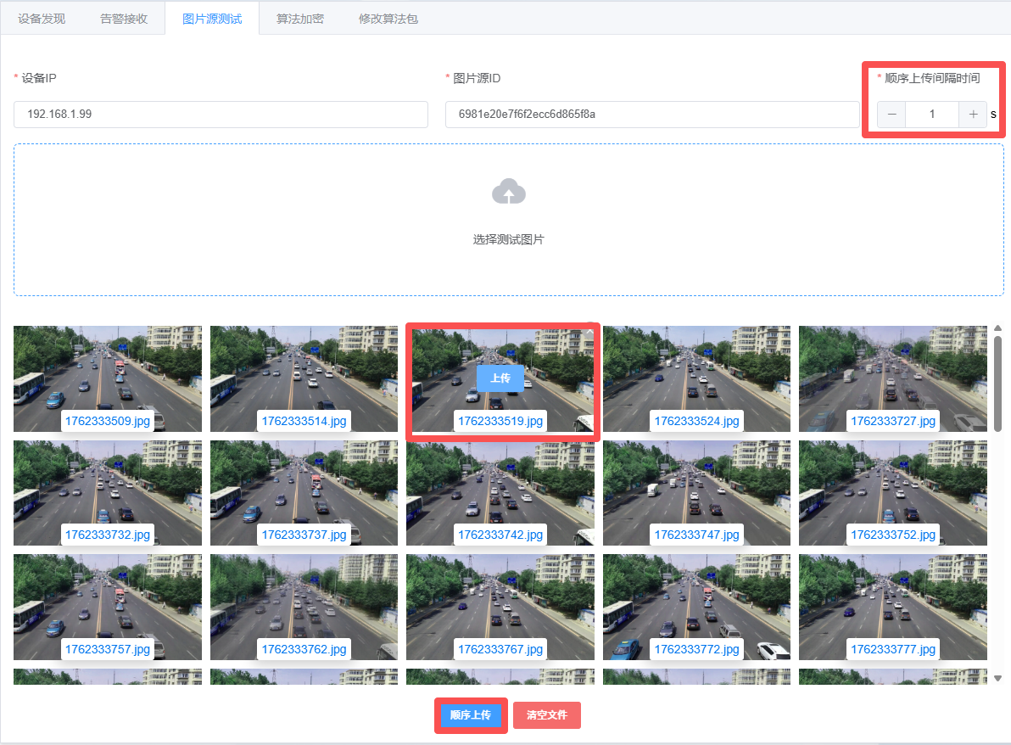Click the scrollbar up arrow
Image resolution: width=1011 pixels, height=745 pixels.
tap(997, 328)
